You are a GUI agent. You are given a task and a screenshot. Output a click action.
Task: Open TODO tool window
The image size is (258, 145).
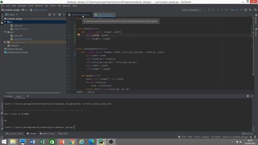[63, 134]
